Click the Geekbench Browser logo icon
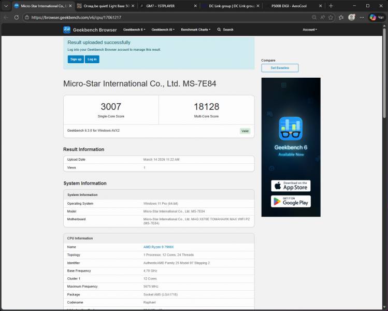Viewport: 388px width, 311px height. click(67, 30)
